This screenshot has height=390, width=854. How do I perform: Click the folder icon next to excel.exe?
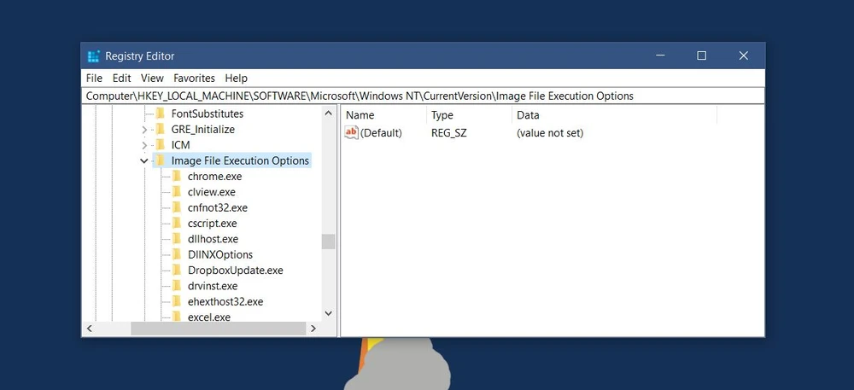(x=177, y=317)
